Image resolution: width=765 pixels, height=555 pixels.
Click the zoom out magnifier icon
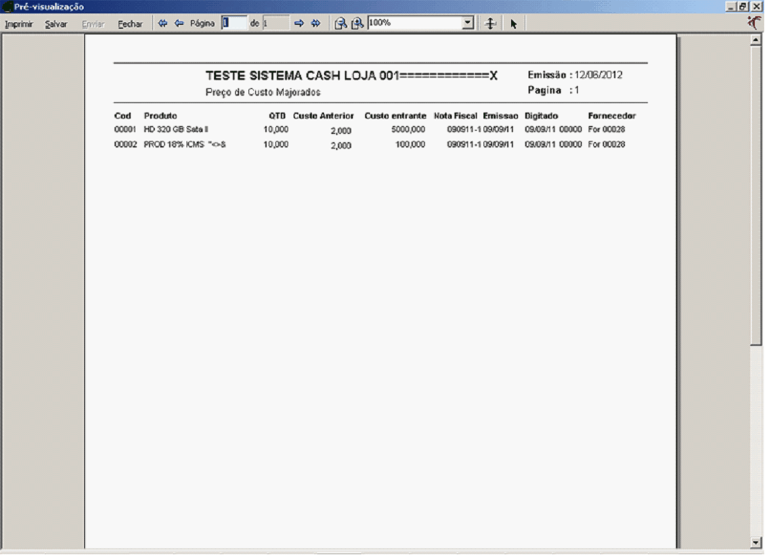[x=341, y=24]
